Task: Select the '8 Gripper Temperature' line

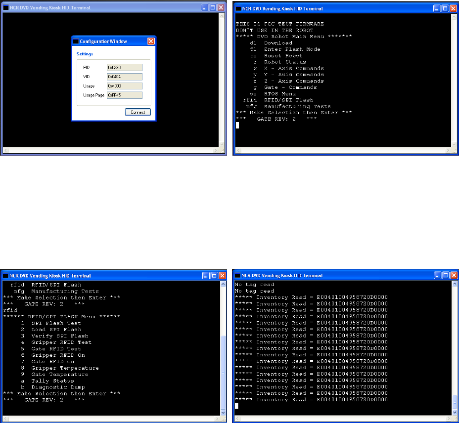Action: coord(60,368)
